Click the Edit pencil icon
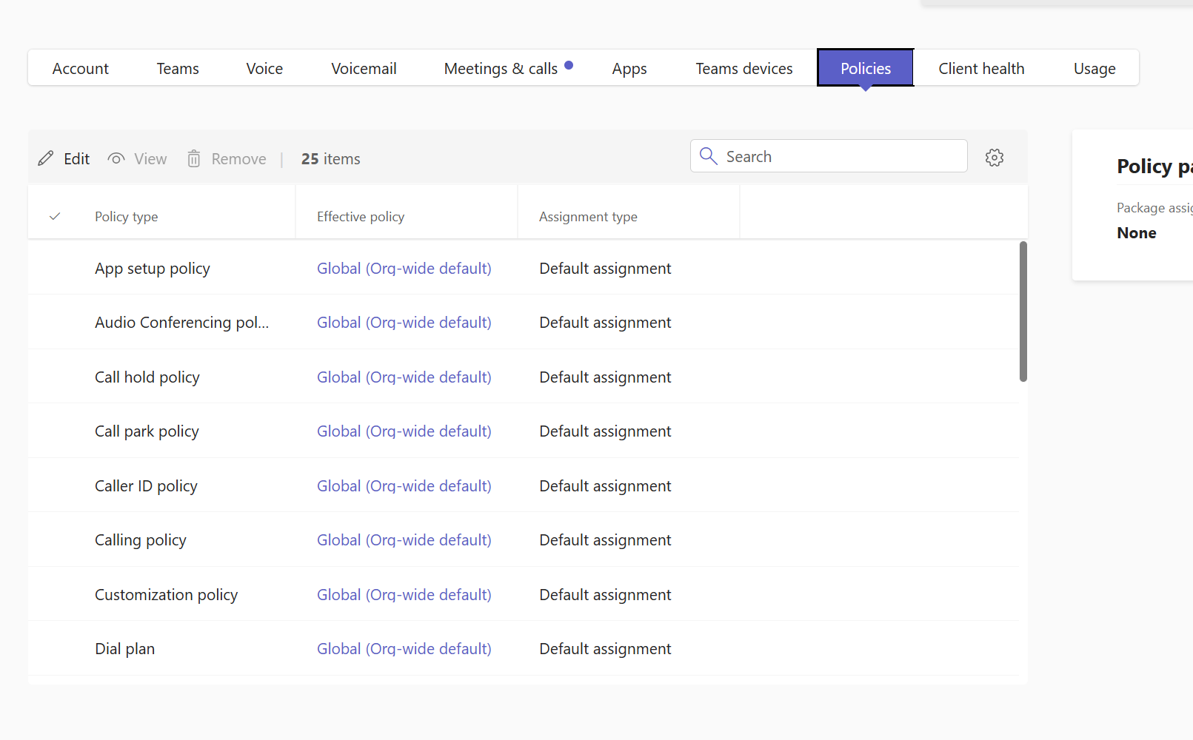Image resolution: width=1193 pixels, height=740 pixels. pyautogui.click(x=46, y=158)
